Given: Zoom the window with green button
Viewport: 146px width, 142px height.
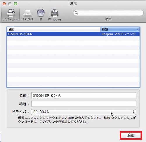Looking at the screenshot, I should click(15, 4).
